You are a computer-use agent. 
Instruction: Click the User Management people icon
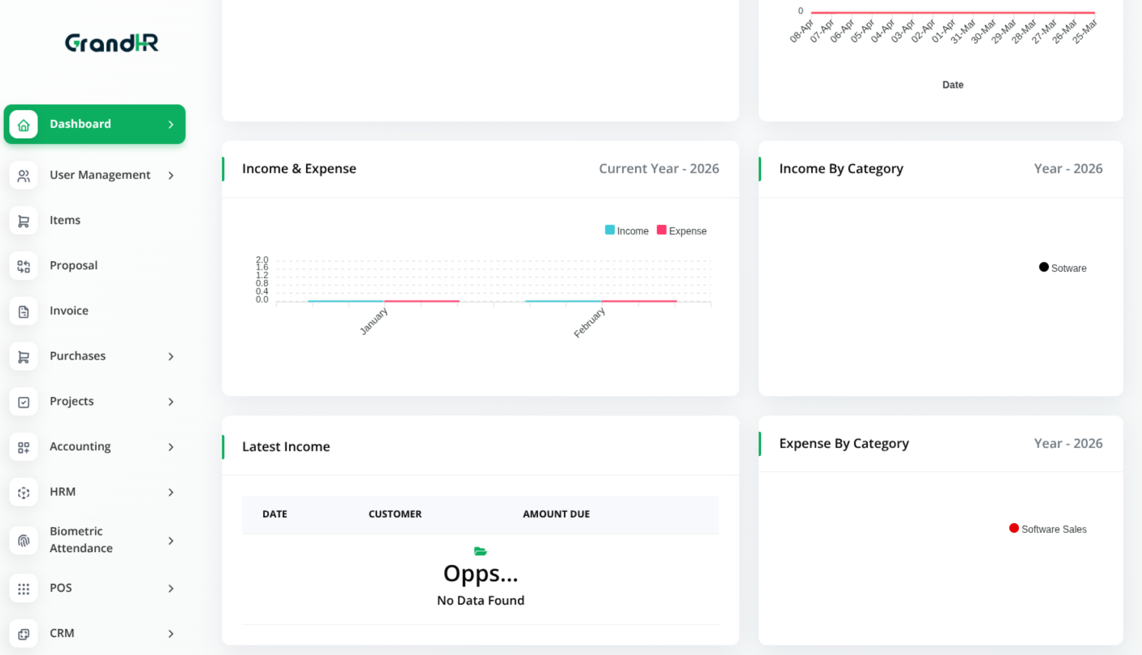point(24,175)
